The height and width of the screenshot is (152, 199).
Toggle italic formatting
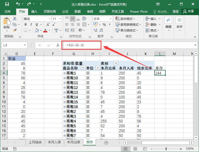pyautogui.click(x=31, y=24)
